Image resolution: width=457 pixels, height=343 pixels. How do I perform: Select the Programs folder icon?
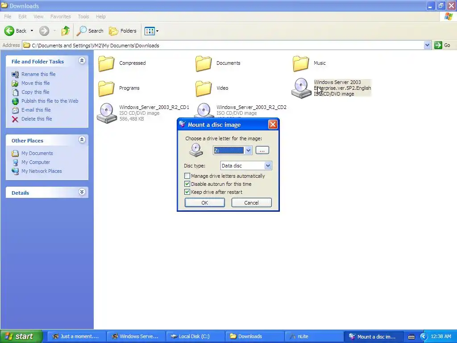[x=106, y=88]
